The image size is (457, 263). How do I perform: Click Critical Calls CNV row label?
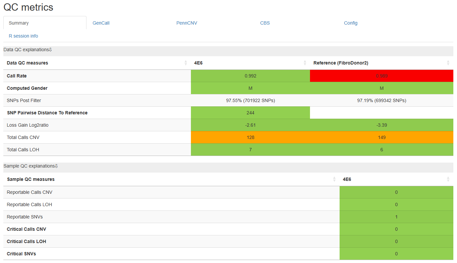click(x=27, y=229)
